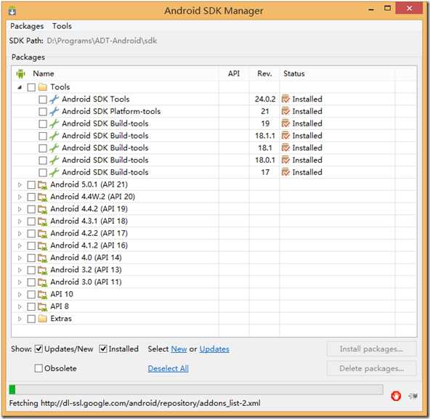The image size is (430, 419).
Task: Click the Delete packages button
Action: [x=372, y=369]
